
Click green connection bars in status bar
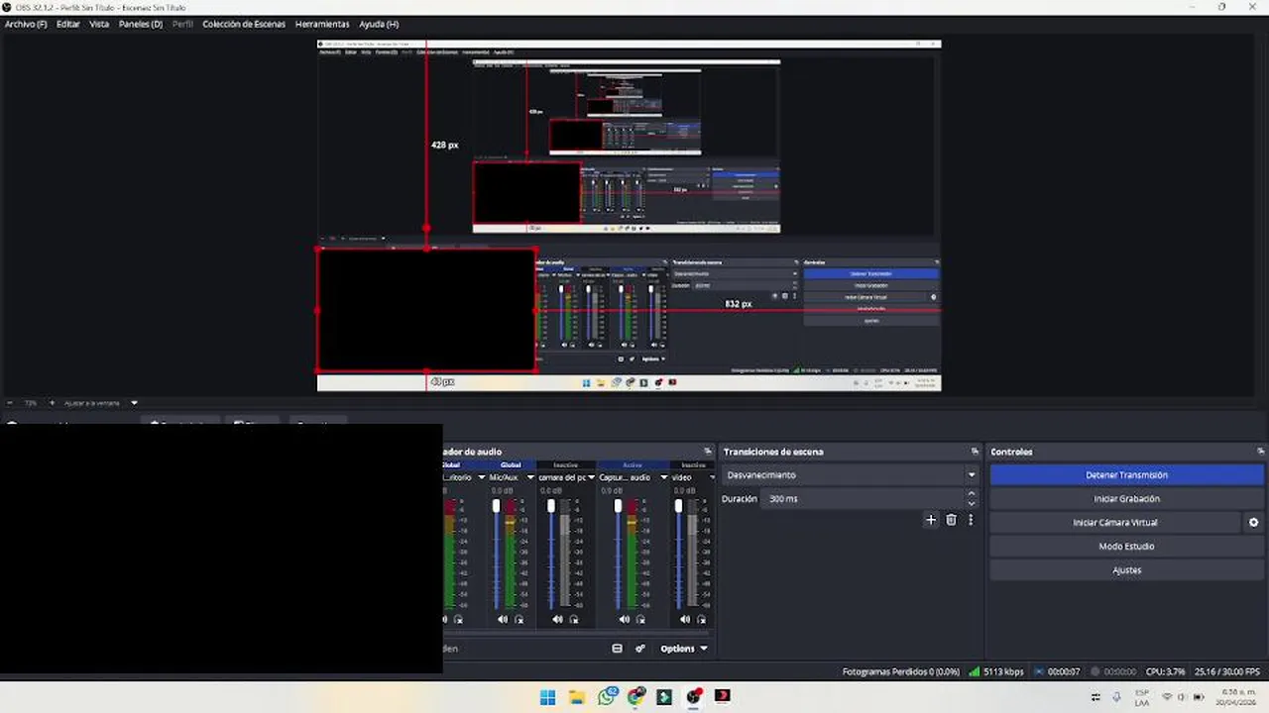point(974,671)
